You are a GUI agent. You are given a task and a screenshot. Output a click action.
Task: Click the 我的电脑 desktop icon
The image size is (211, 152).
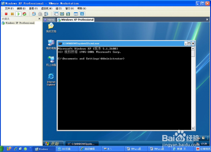tap(51, 45)
